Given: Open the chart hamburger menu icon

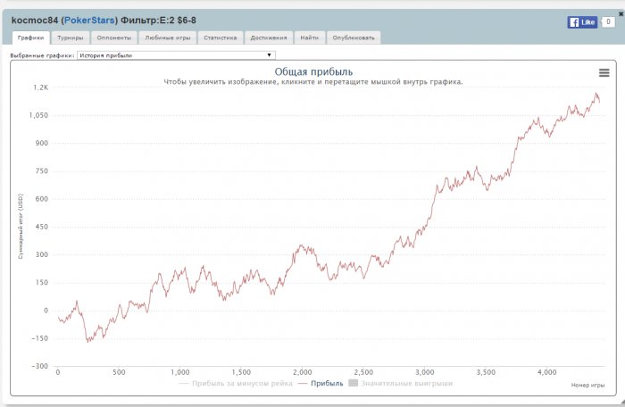Looking at the screenshot, I should coord(604,72).
